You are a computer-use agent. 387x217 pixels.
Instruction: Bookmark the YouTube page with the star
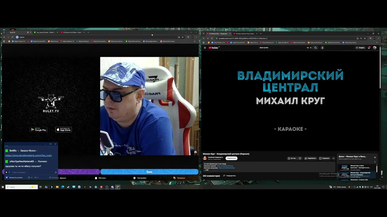365,38
